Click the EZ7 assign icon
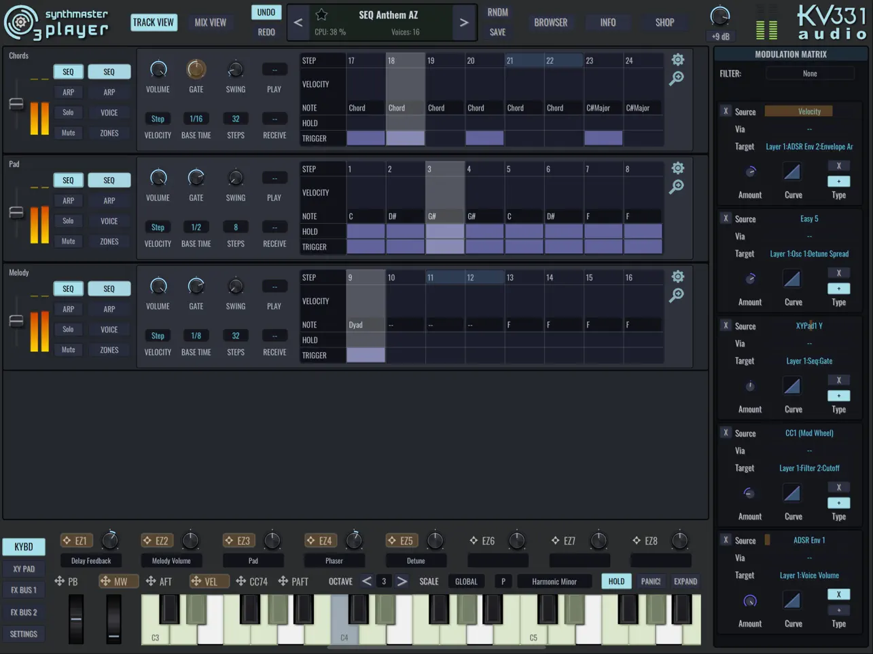Viewport: 873px width, 654px height. point(555,541)
